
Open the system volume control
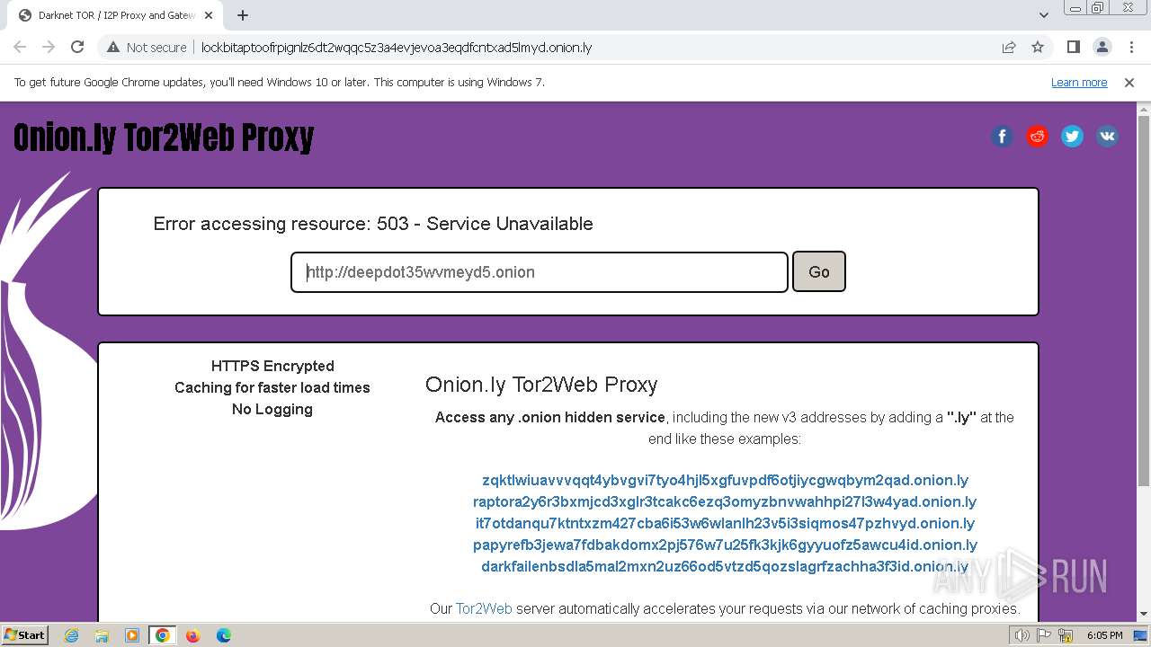[1022, 635]
